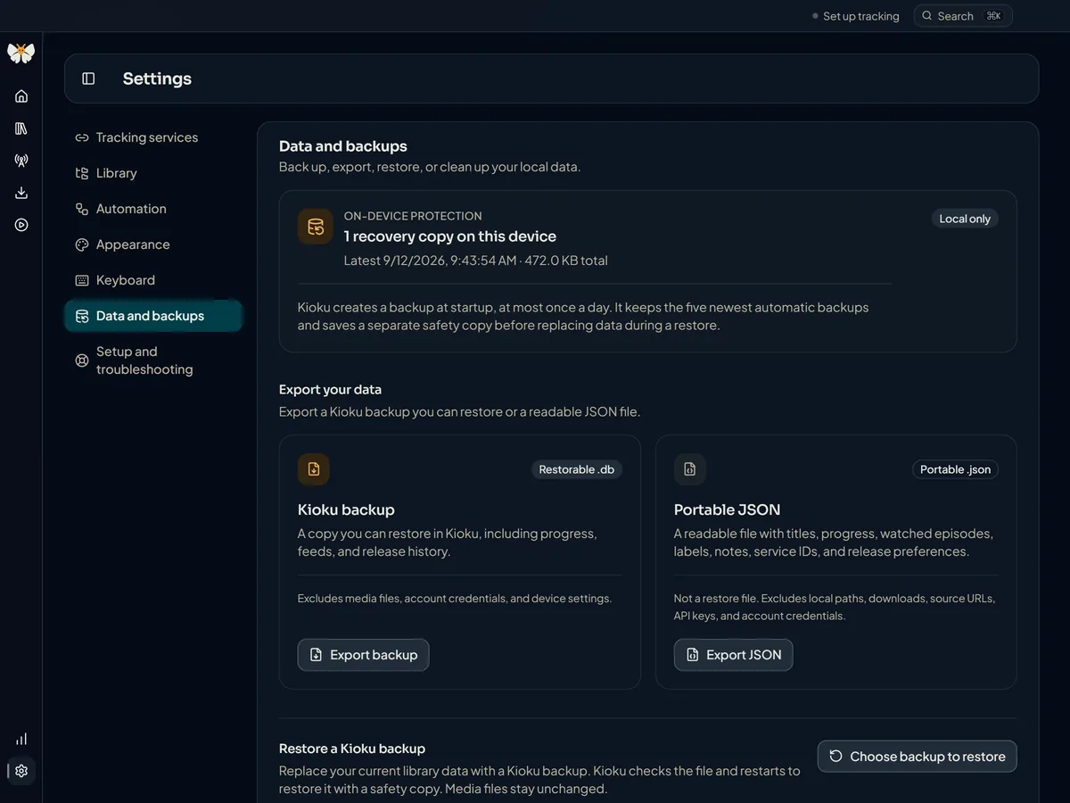The width and height of the screenshot is (1070, 803).
Task: Click the Portable JSON file icon
Action: [690, 469]
